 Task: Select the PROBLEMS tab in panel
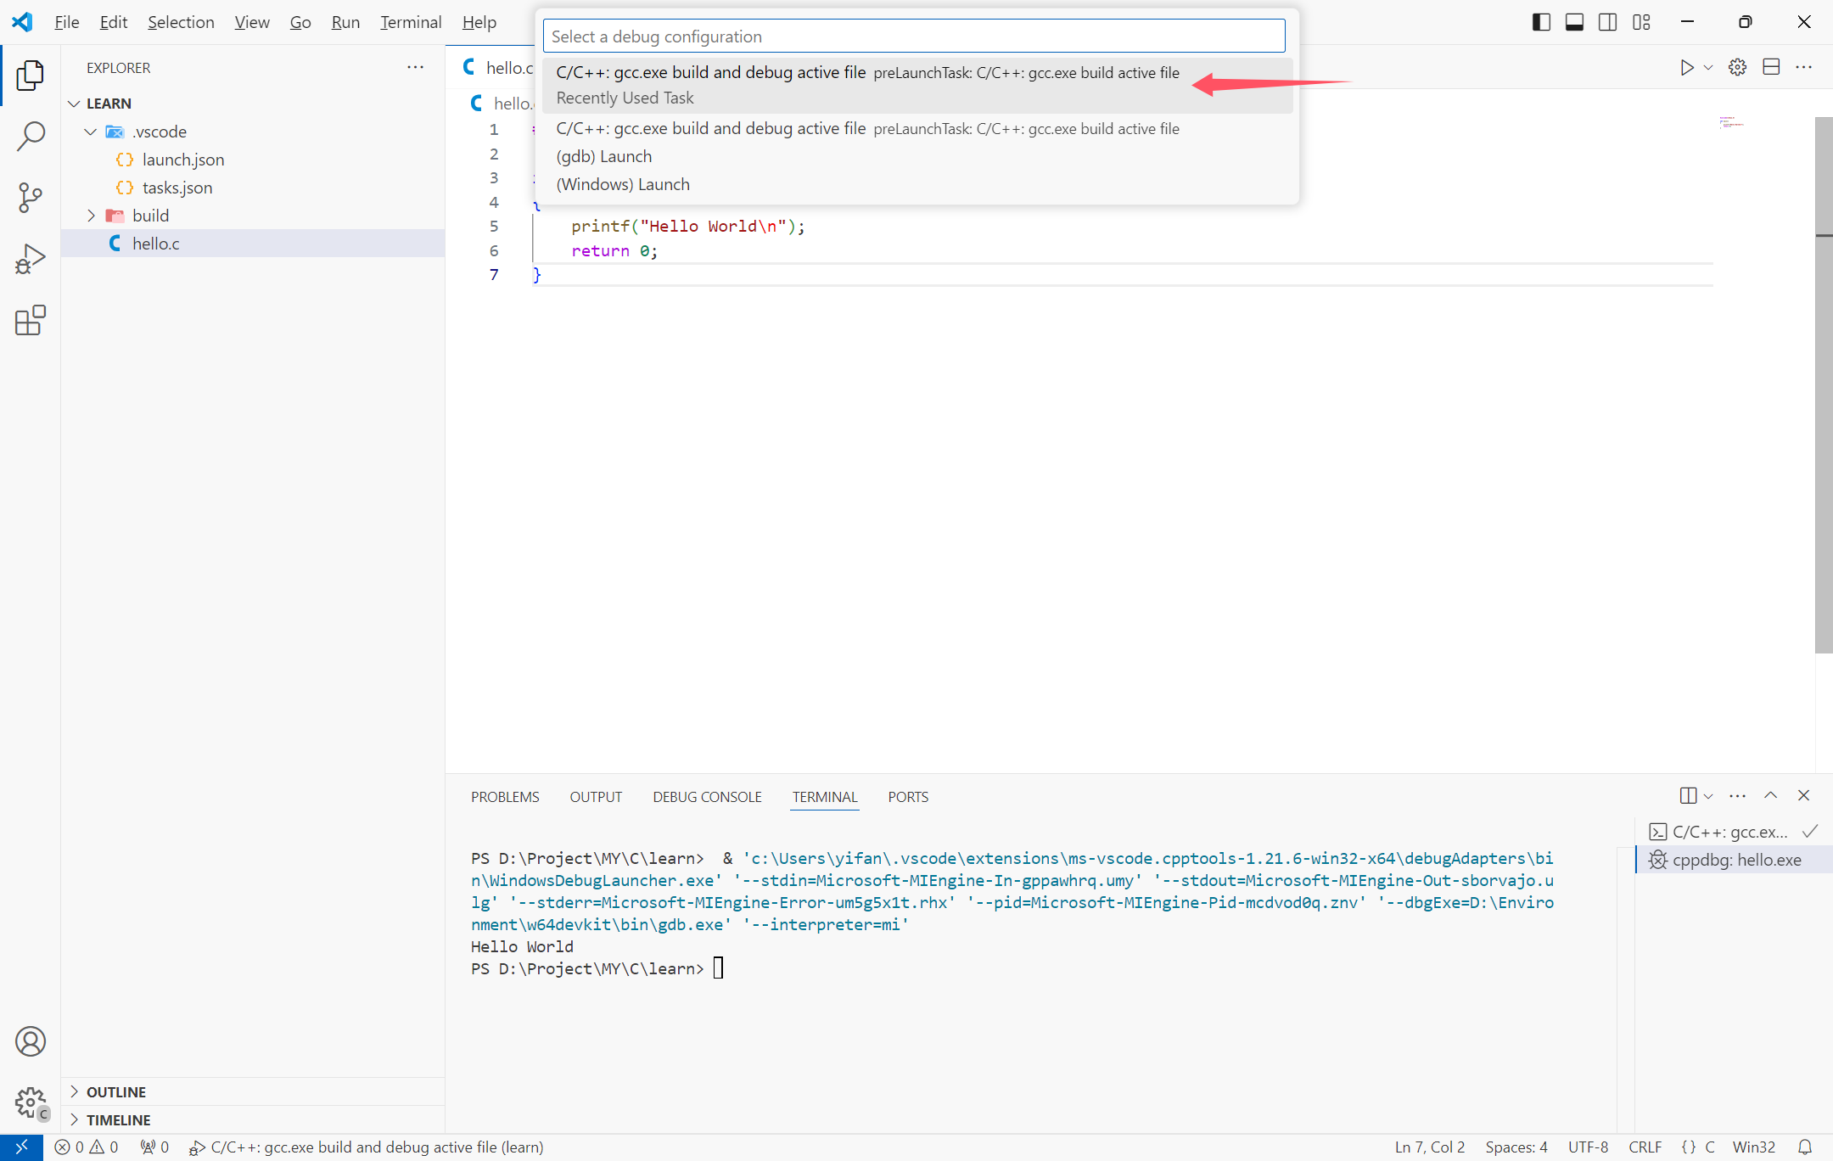tap(505, 796)
